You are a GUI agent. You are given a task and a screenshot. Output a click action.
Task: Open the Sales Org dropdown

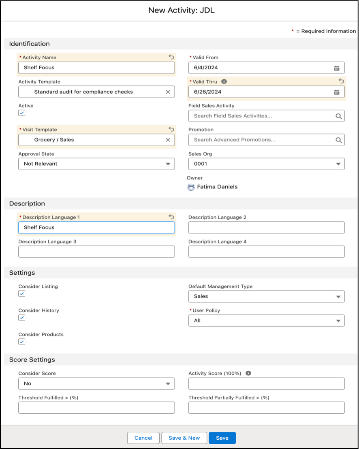pos(267,164)
